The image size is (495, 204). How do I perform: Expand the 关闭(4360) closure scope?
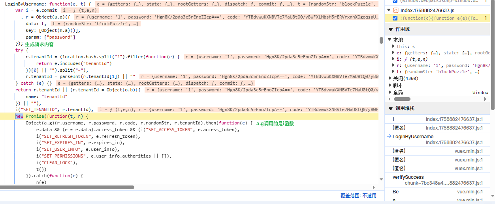390,78
